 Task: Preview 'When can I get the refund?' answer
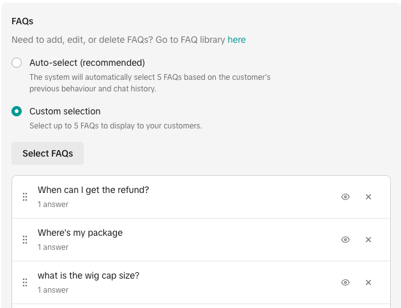pyautogui.click(x=345, y=197)
